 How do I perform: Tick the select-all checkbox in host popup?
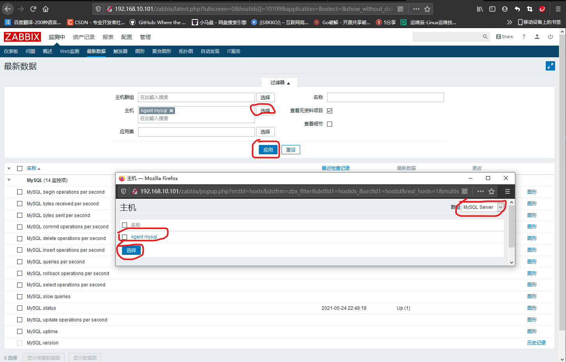point(125,225)
